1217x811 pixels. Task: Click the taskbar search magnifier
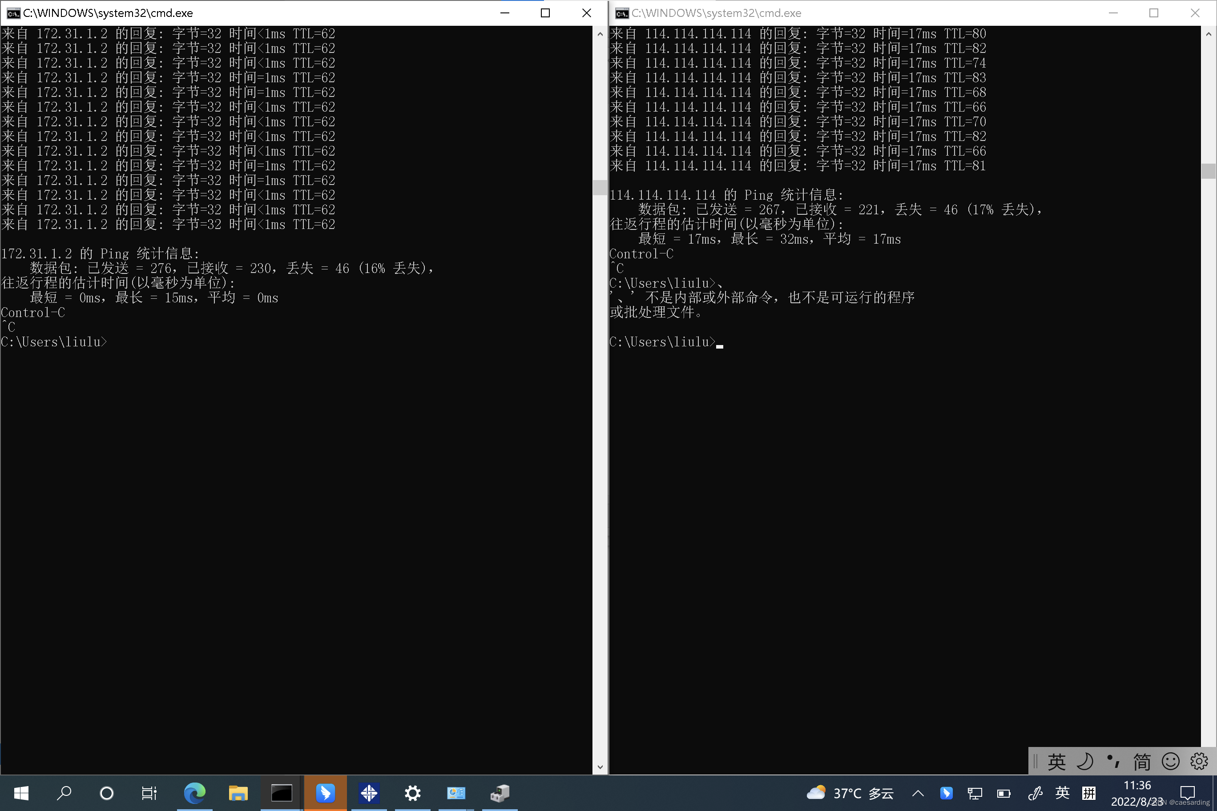64,793
